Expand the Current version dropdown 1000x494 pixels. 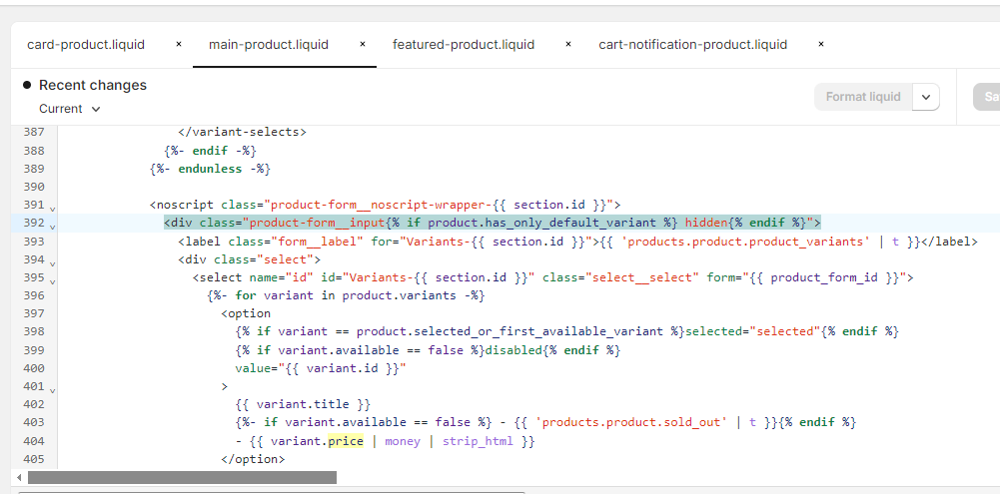(70, 109)
